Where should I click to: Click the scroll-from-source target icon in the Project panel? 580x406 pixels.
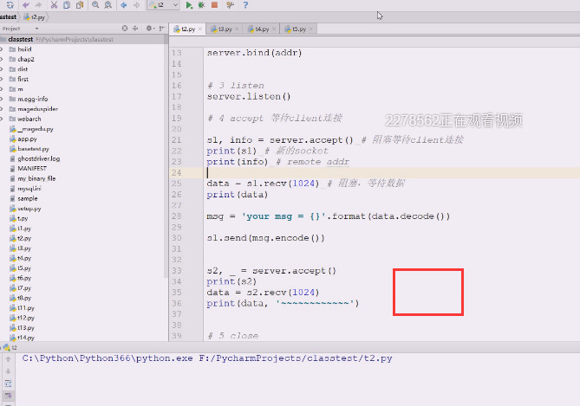coord(125,28)
